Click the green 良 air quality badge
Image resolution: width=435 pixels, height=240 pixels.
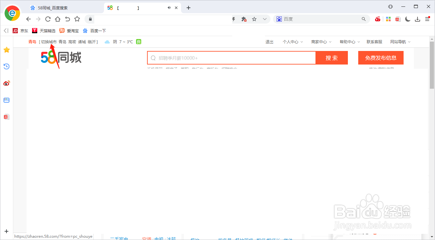tap(139, 42)
